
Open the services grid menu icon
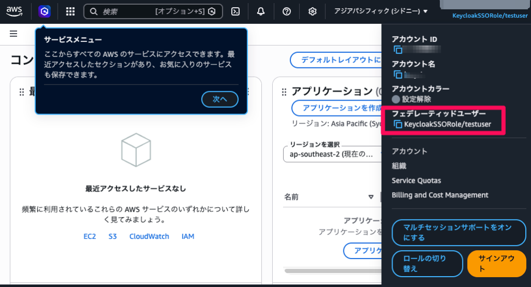(71, 11)
